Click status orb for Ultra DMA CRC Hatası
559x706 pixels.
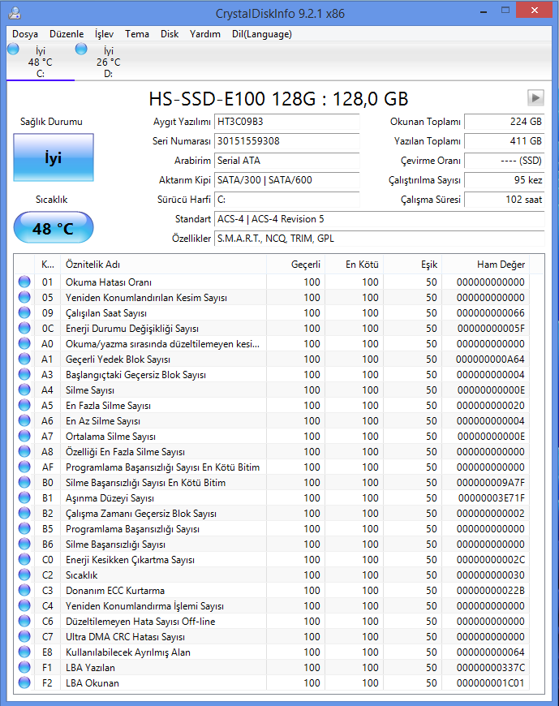(x=24, y=636)
